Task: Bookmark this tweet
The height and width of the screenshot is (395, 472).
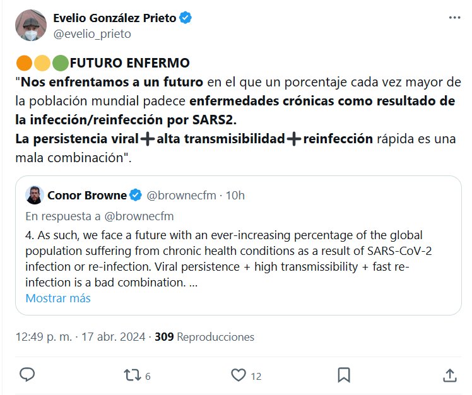Action: point(344,375)
